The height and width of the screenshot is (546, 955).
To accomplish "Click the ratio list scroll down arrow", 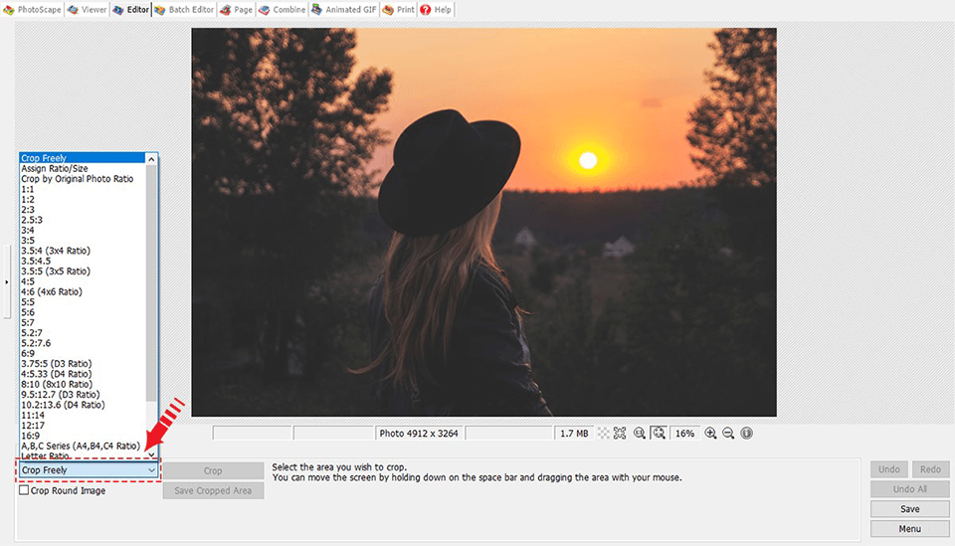I will 151,455.
